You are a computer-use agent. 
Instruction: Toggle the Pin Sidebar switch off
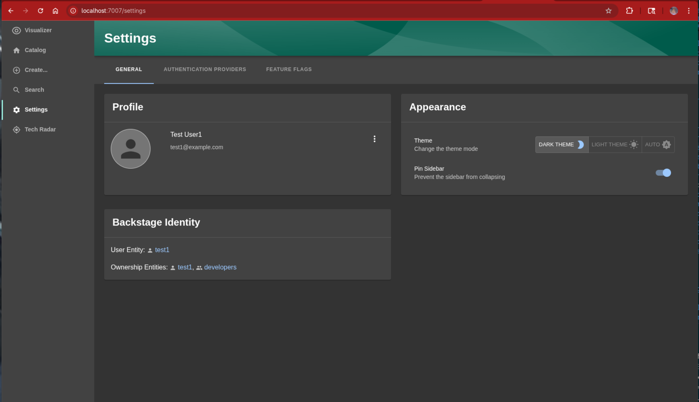point(663,173)
